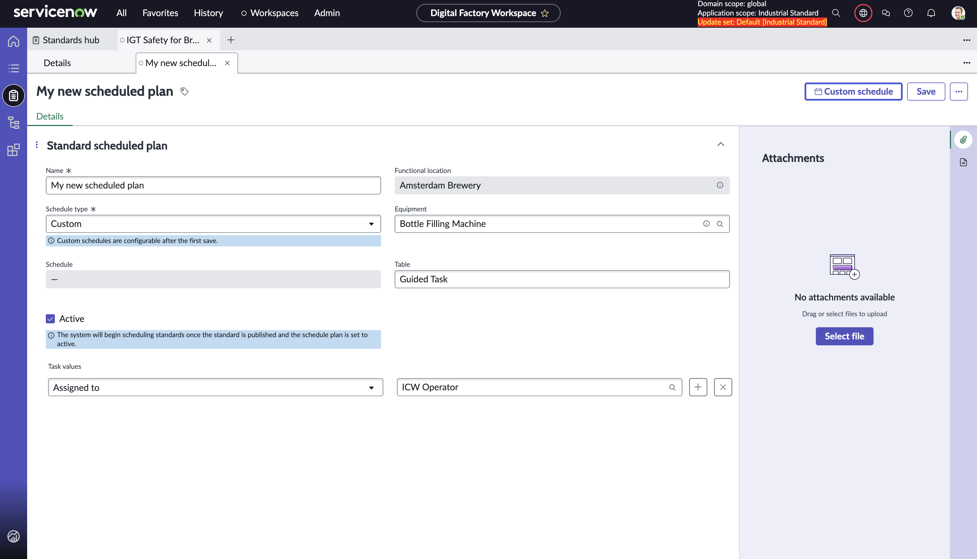The width and height of the screenshot is (977, 559).
Task: Search Equipment records with magnifier icon
Action: point(720,224)
